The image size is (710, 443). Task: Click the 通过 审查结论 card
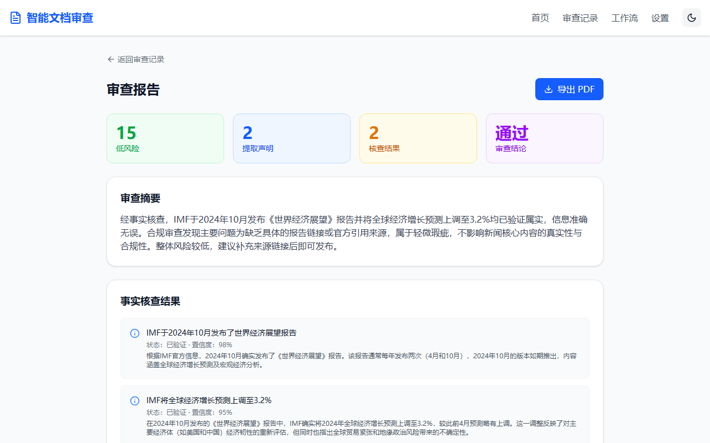(545, 138)
